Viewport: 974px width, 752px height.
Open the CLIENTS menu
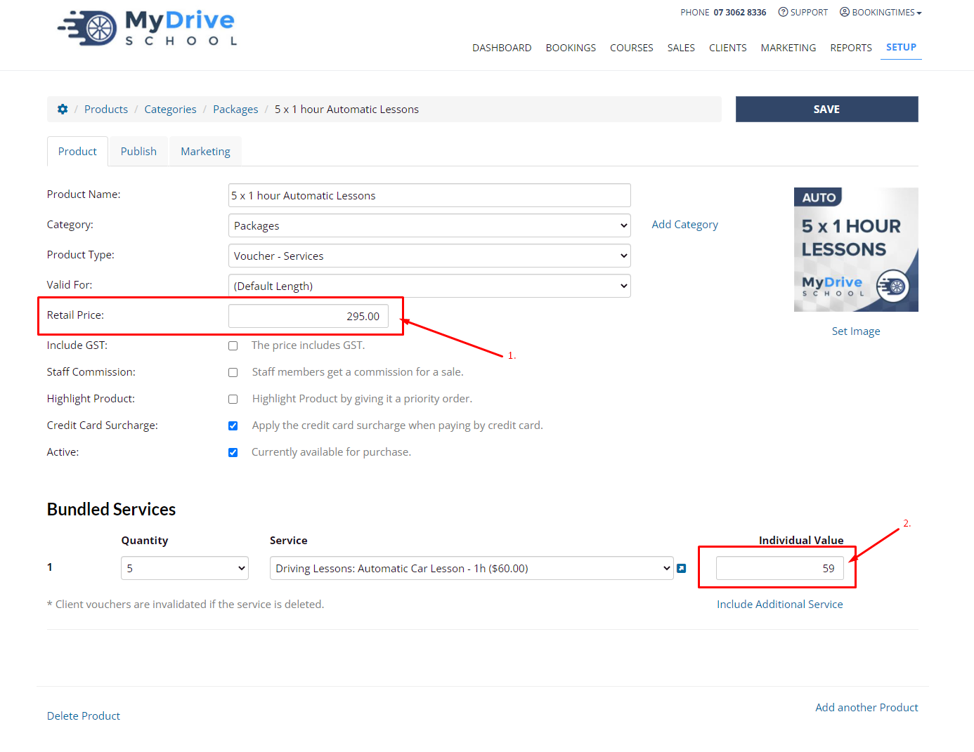727,48
